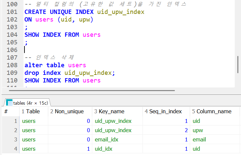This screenshot has height=155, width=241.
Task: Open the tables (4r × 15c) result tab
Action: [x=27, y=103]
